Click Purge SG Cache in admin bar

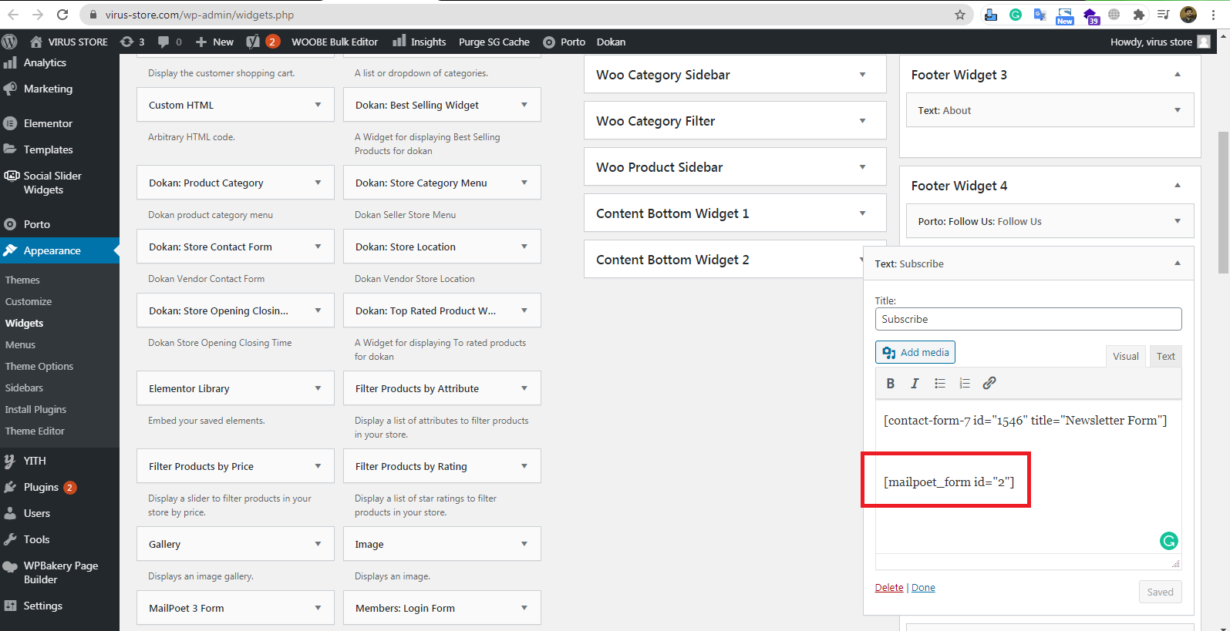point(494,42)
